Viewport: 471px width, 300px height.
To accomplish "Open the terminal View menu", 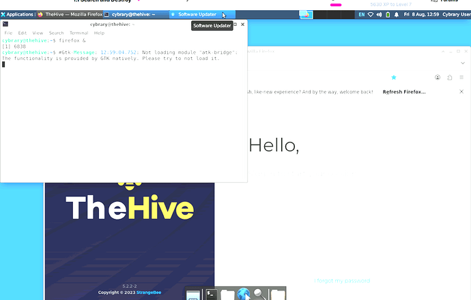I will [38, 33].
